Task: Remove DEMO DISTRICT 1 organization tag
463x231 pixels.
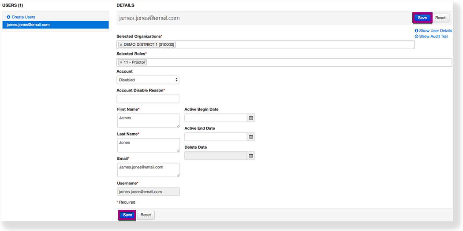Action: [121, 45]
